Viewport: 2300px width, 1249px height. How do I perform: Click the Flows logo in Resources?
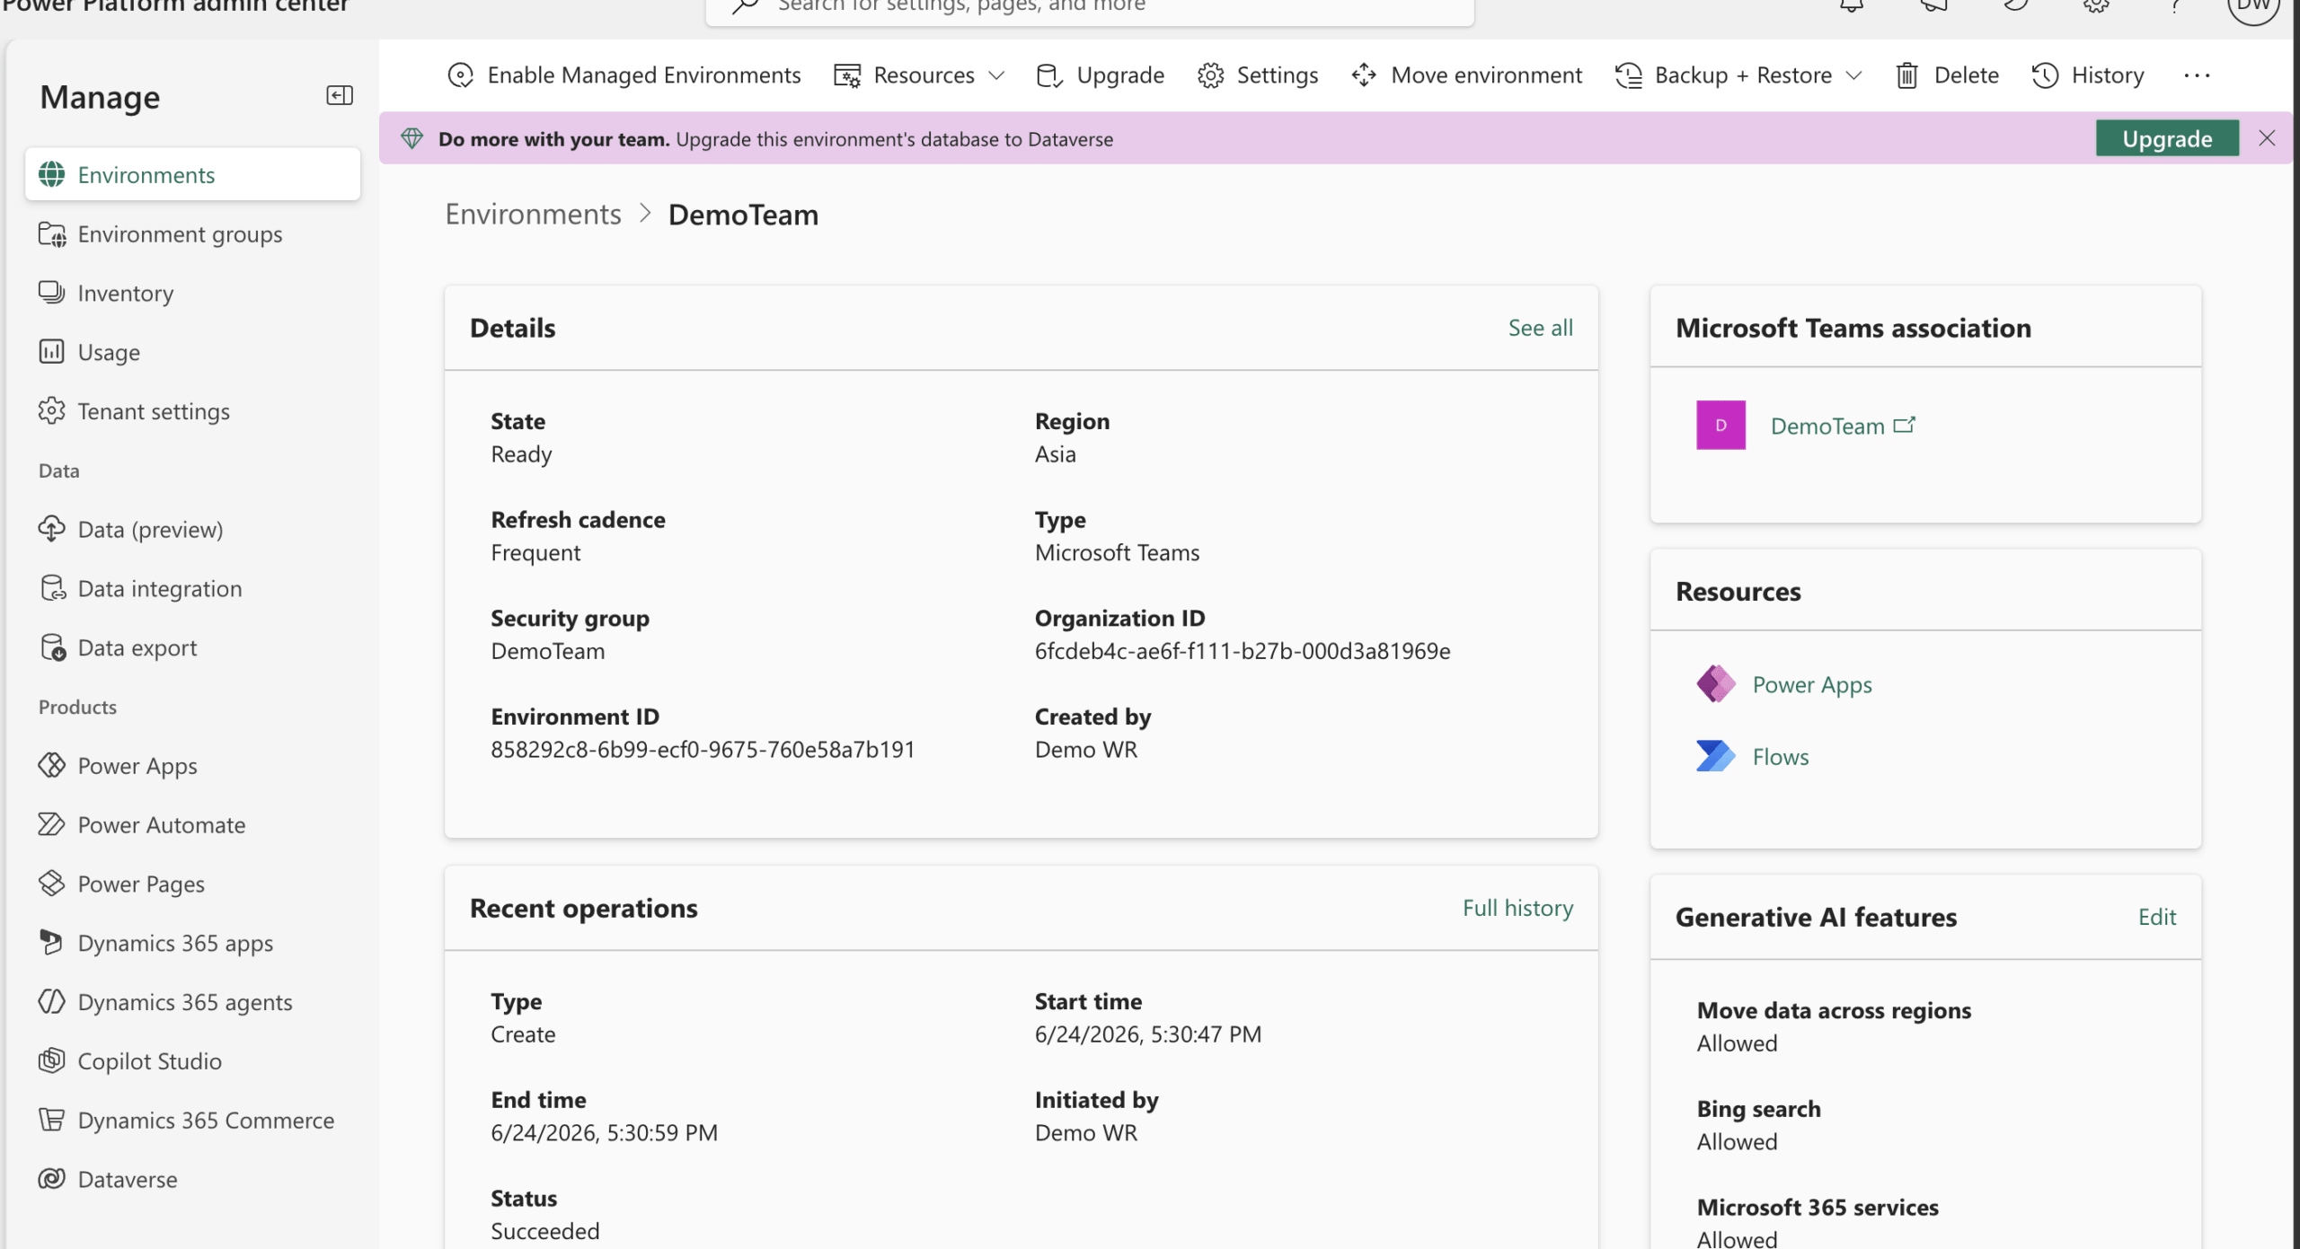click(1715, 755)
